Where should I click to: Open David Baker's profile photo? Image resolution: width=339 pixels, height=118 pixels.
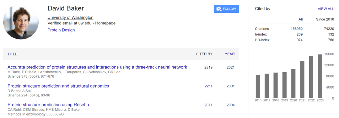[21, 22]
